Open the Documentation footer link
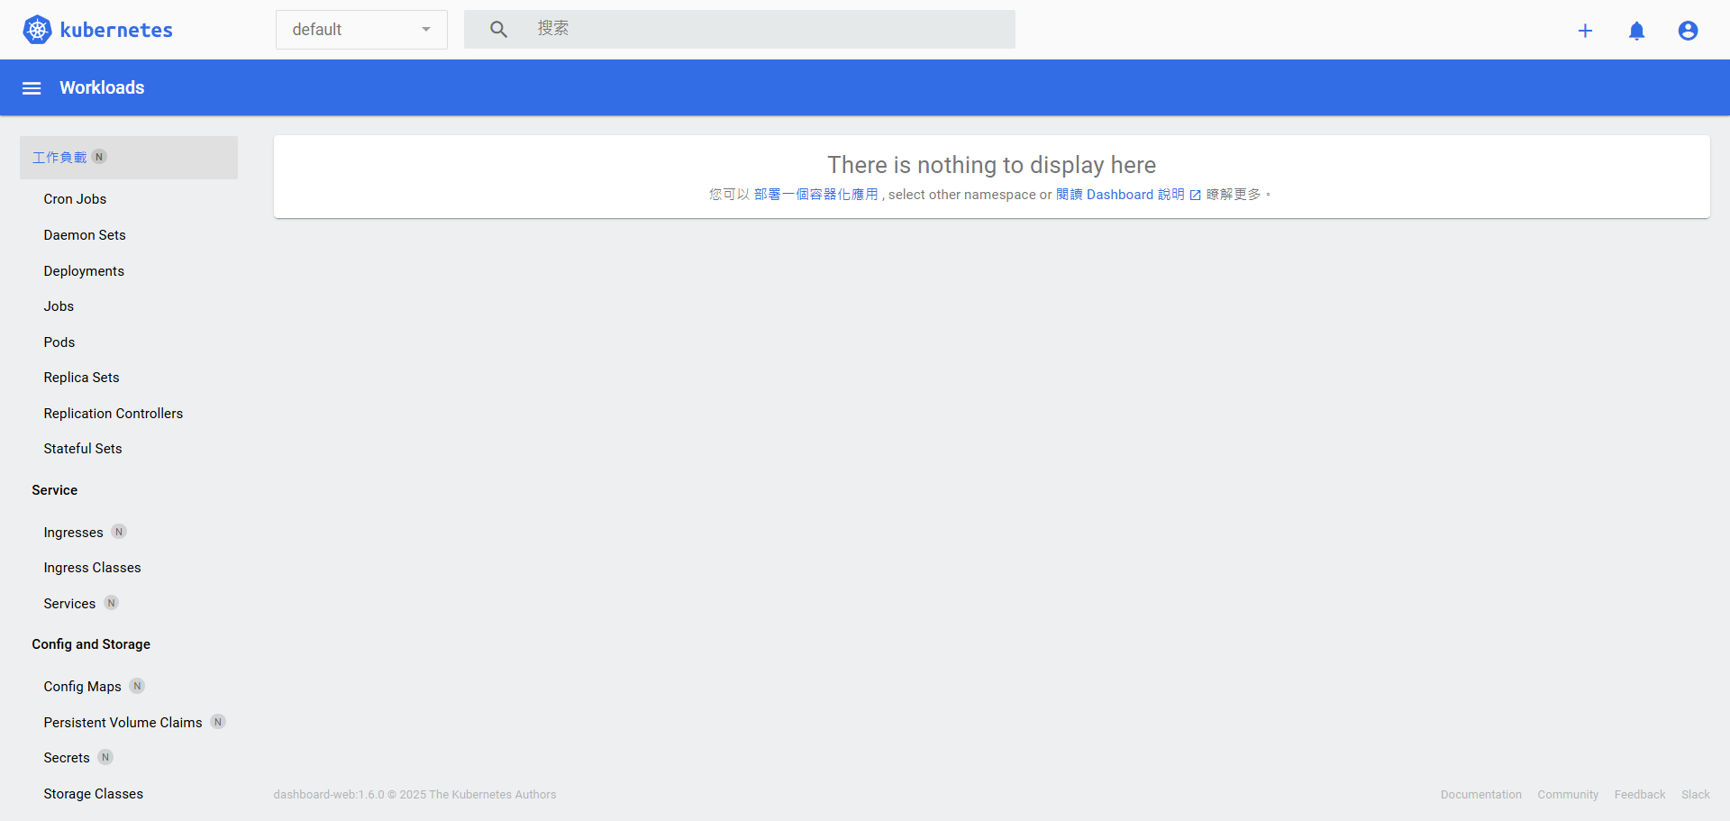The height and width of the screenshot is (821, 1730). [1480, 795]
